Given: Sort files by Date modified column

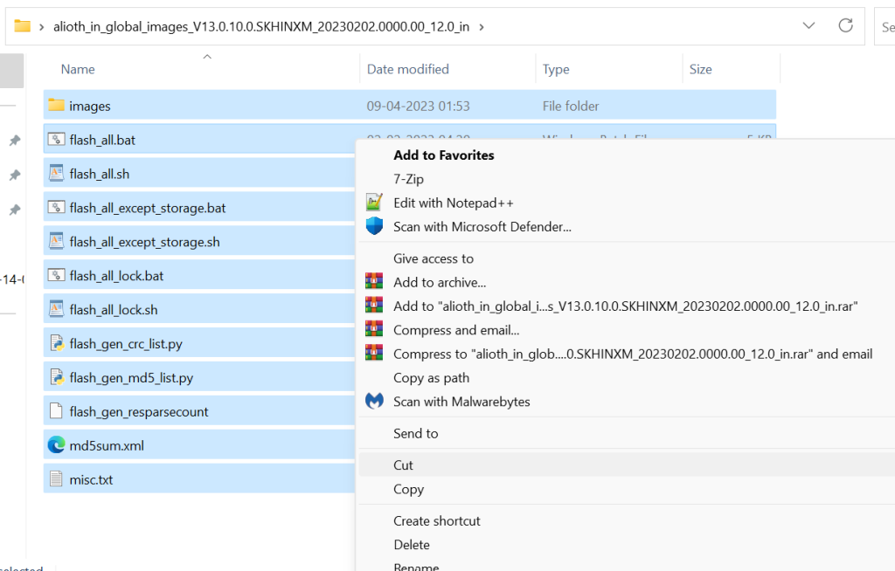Looking at the screenshot, I should coord(408,69).
